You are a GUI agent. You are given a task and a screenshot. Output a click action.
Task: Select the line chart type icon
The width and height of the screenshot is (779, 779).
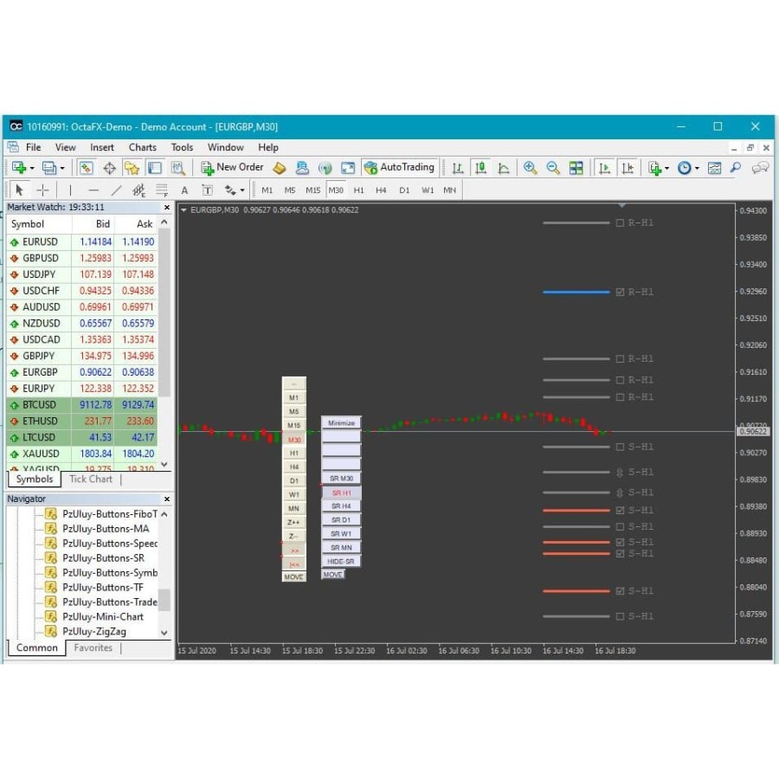[x=503, y=168]
